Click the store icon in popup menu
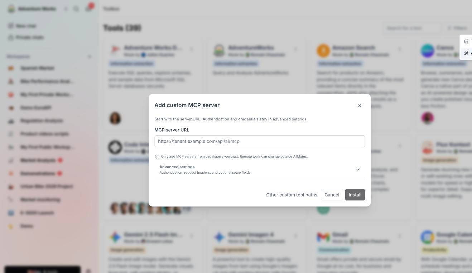This screenshot has height=273, width=472. pos(466,41)
